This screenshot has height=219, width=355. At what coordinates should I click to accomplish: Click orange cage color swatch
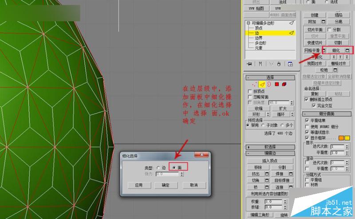click(x=341, y=138)
